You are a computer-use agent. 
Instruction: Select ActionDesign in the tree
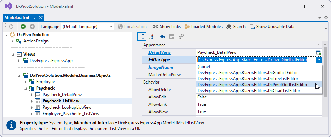36,41
